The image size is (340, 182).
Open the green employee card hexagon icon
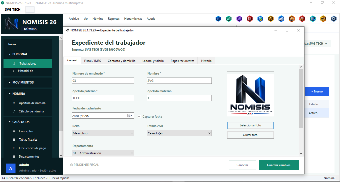(229, 19)
